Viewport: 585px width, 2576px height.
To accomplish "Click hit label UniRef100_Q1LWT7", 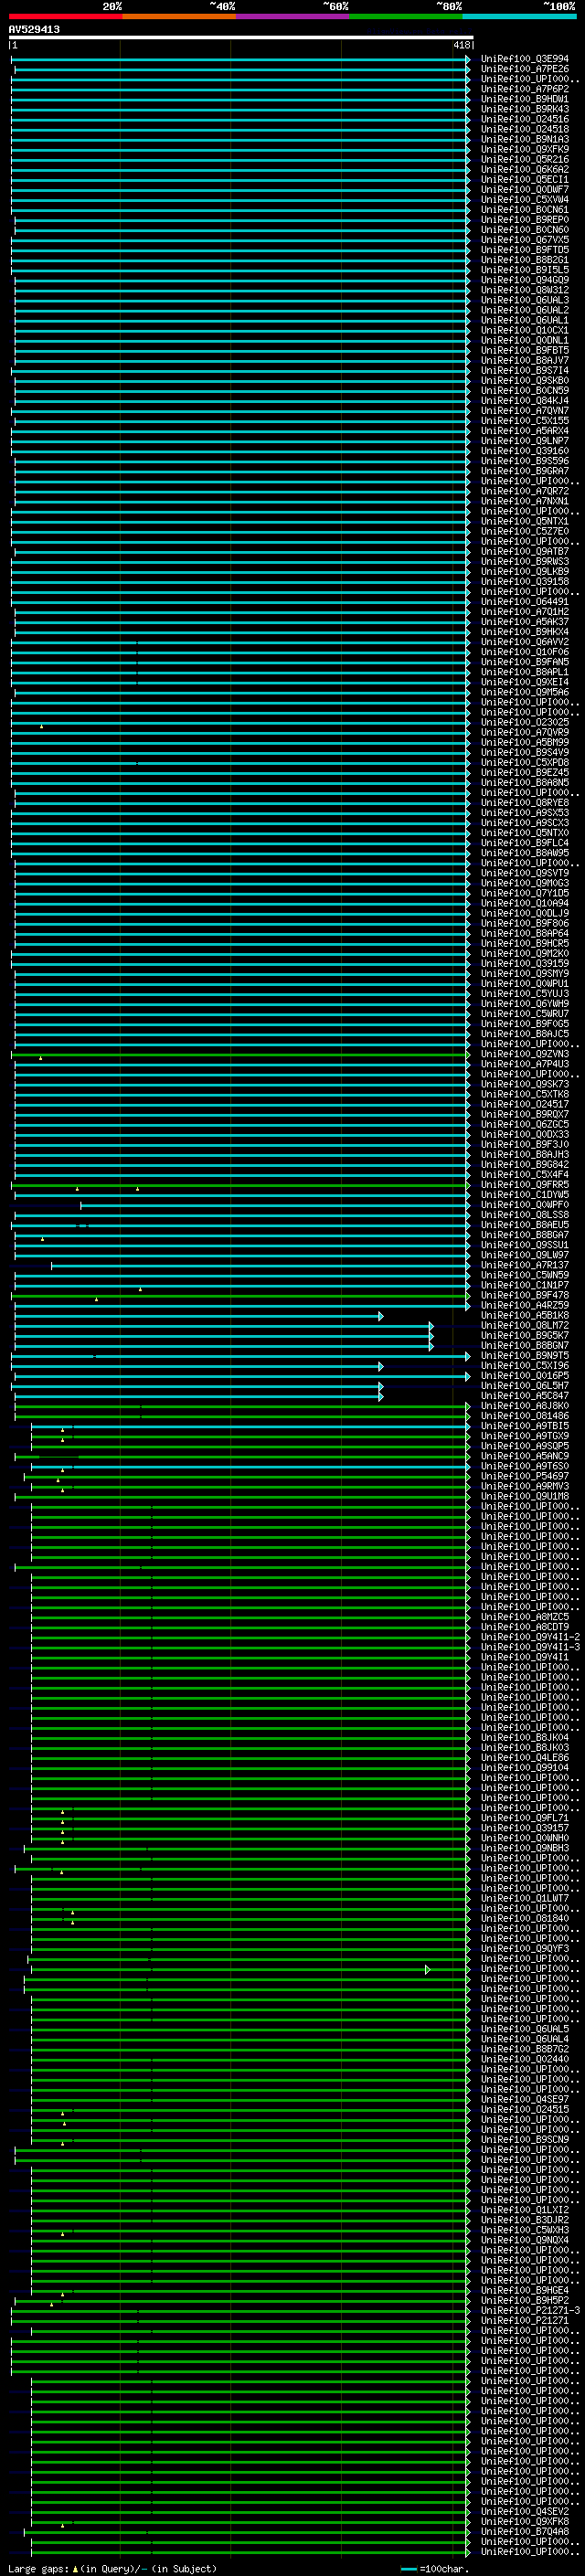I will click(525, 1898).
